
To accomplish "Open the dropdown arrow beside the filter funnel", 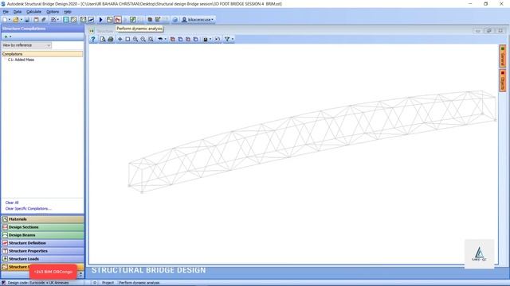I will [233, 39].
